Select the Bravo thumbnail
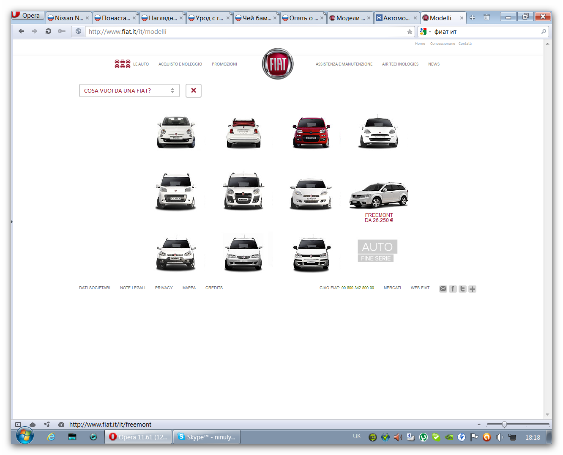The height and width of the screenshot is (455, 563). 311,194
